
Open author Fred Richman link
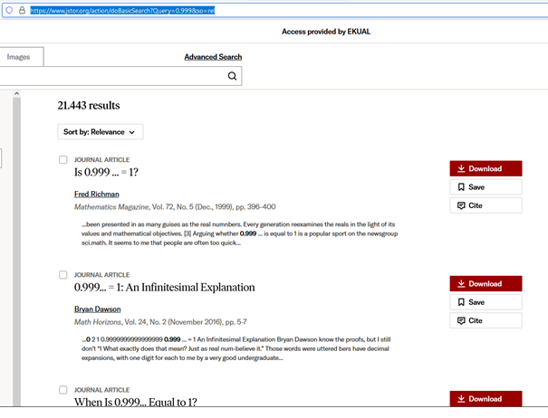coord(96,194)
